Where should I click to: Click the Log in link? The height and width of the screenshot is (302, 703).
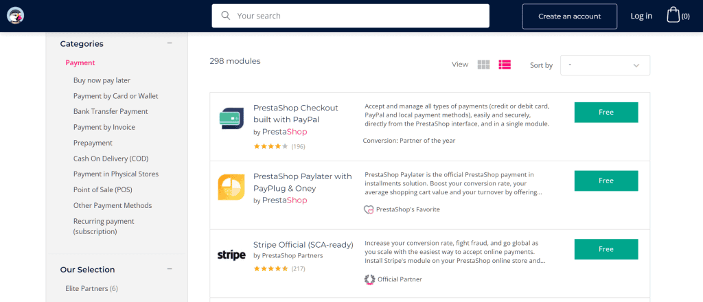click(x=641, y=16)
